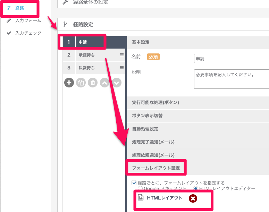Duplicate the selected route step
This screenshot has width=269, height=212.
[81, 83]
